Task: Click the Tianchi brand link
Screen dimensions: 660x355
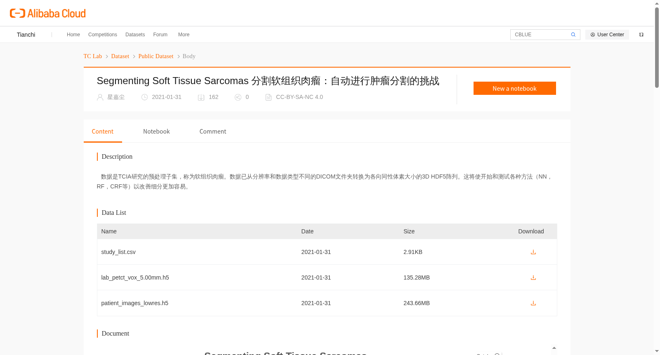Action: point(26,35)
